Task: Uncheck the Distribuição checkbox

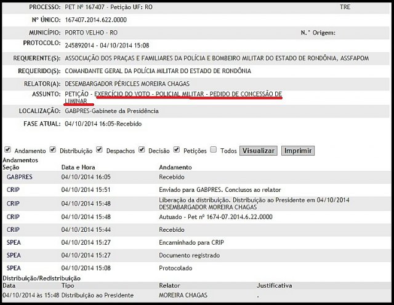Action: [53, 149]
